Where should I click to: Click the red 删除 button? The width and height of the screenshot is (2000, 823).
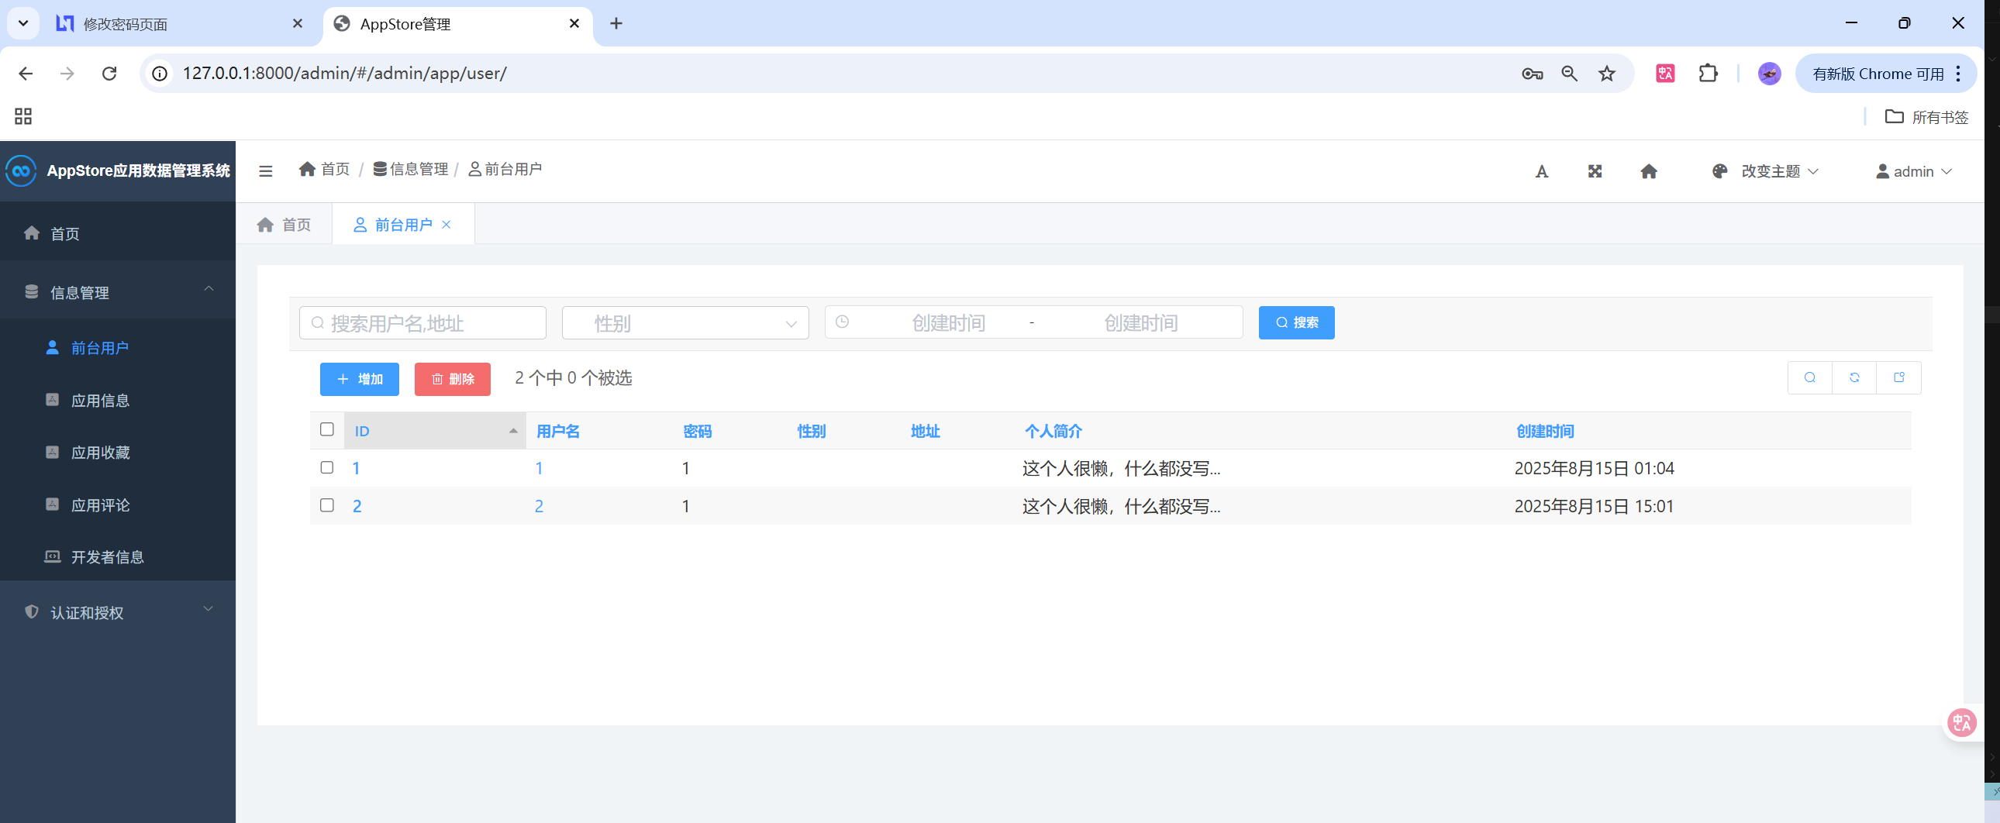click(x=453, y=379)
